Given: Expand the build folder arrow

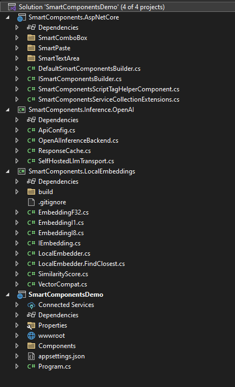Looking at the screenshot, I should point(17,192).
